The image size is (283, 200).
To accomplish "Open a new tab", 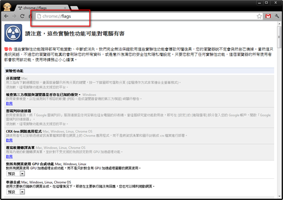I will (75, 8).
